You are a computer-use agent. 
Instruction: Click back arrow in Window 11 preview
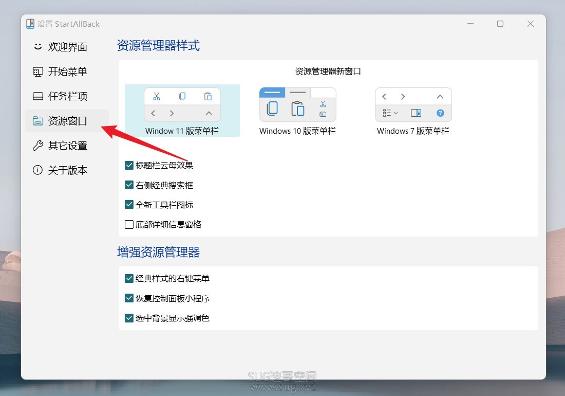click(153, 113)
